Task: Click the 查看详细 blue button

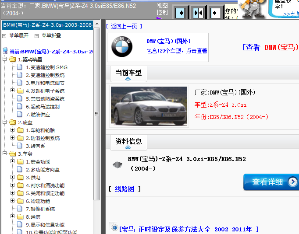Action: 271,182
